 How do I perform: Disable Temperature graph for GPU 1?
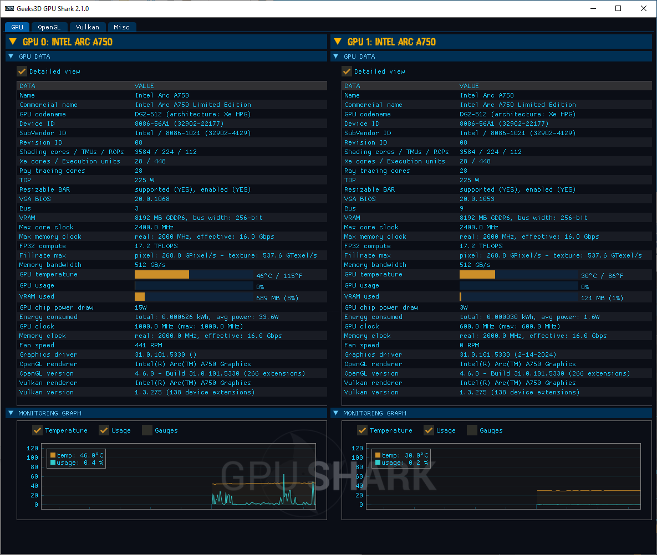point(362,430)
